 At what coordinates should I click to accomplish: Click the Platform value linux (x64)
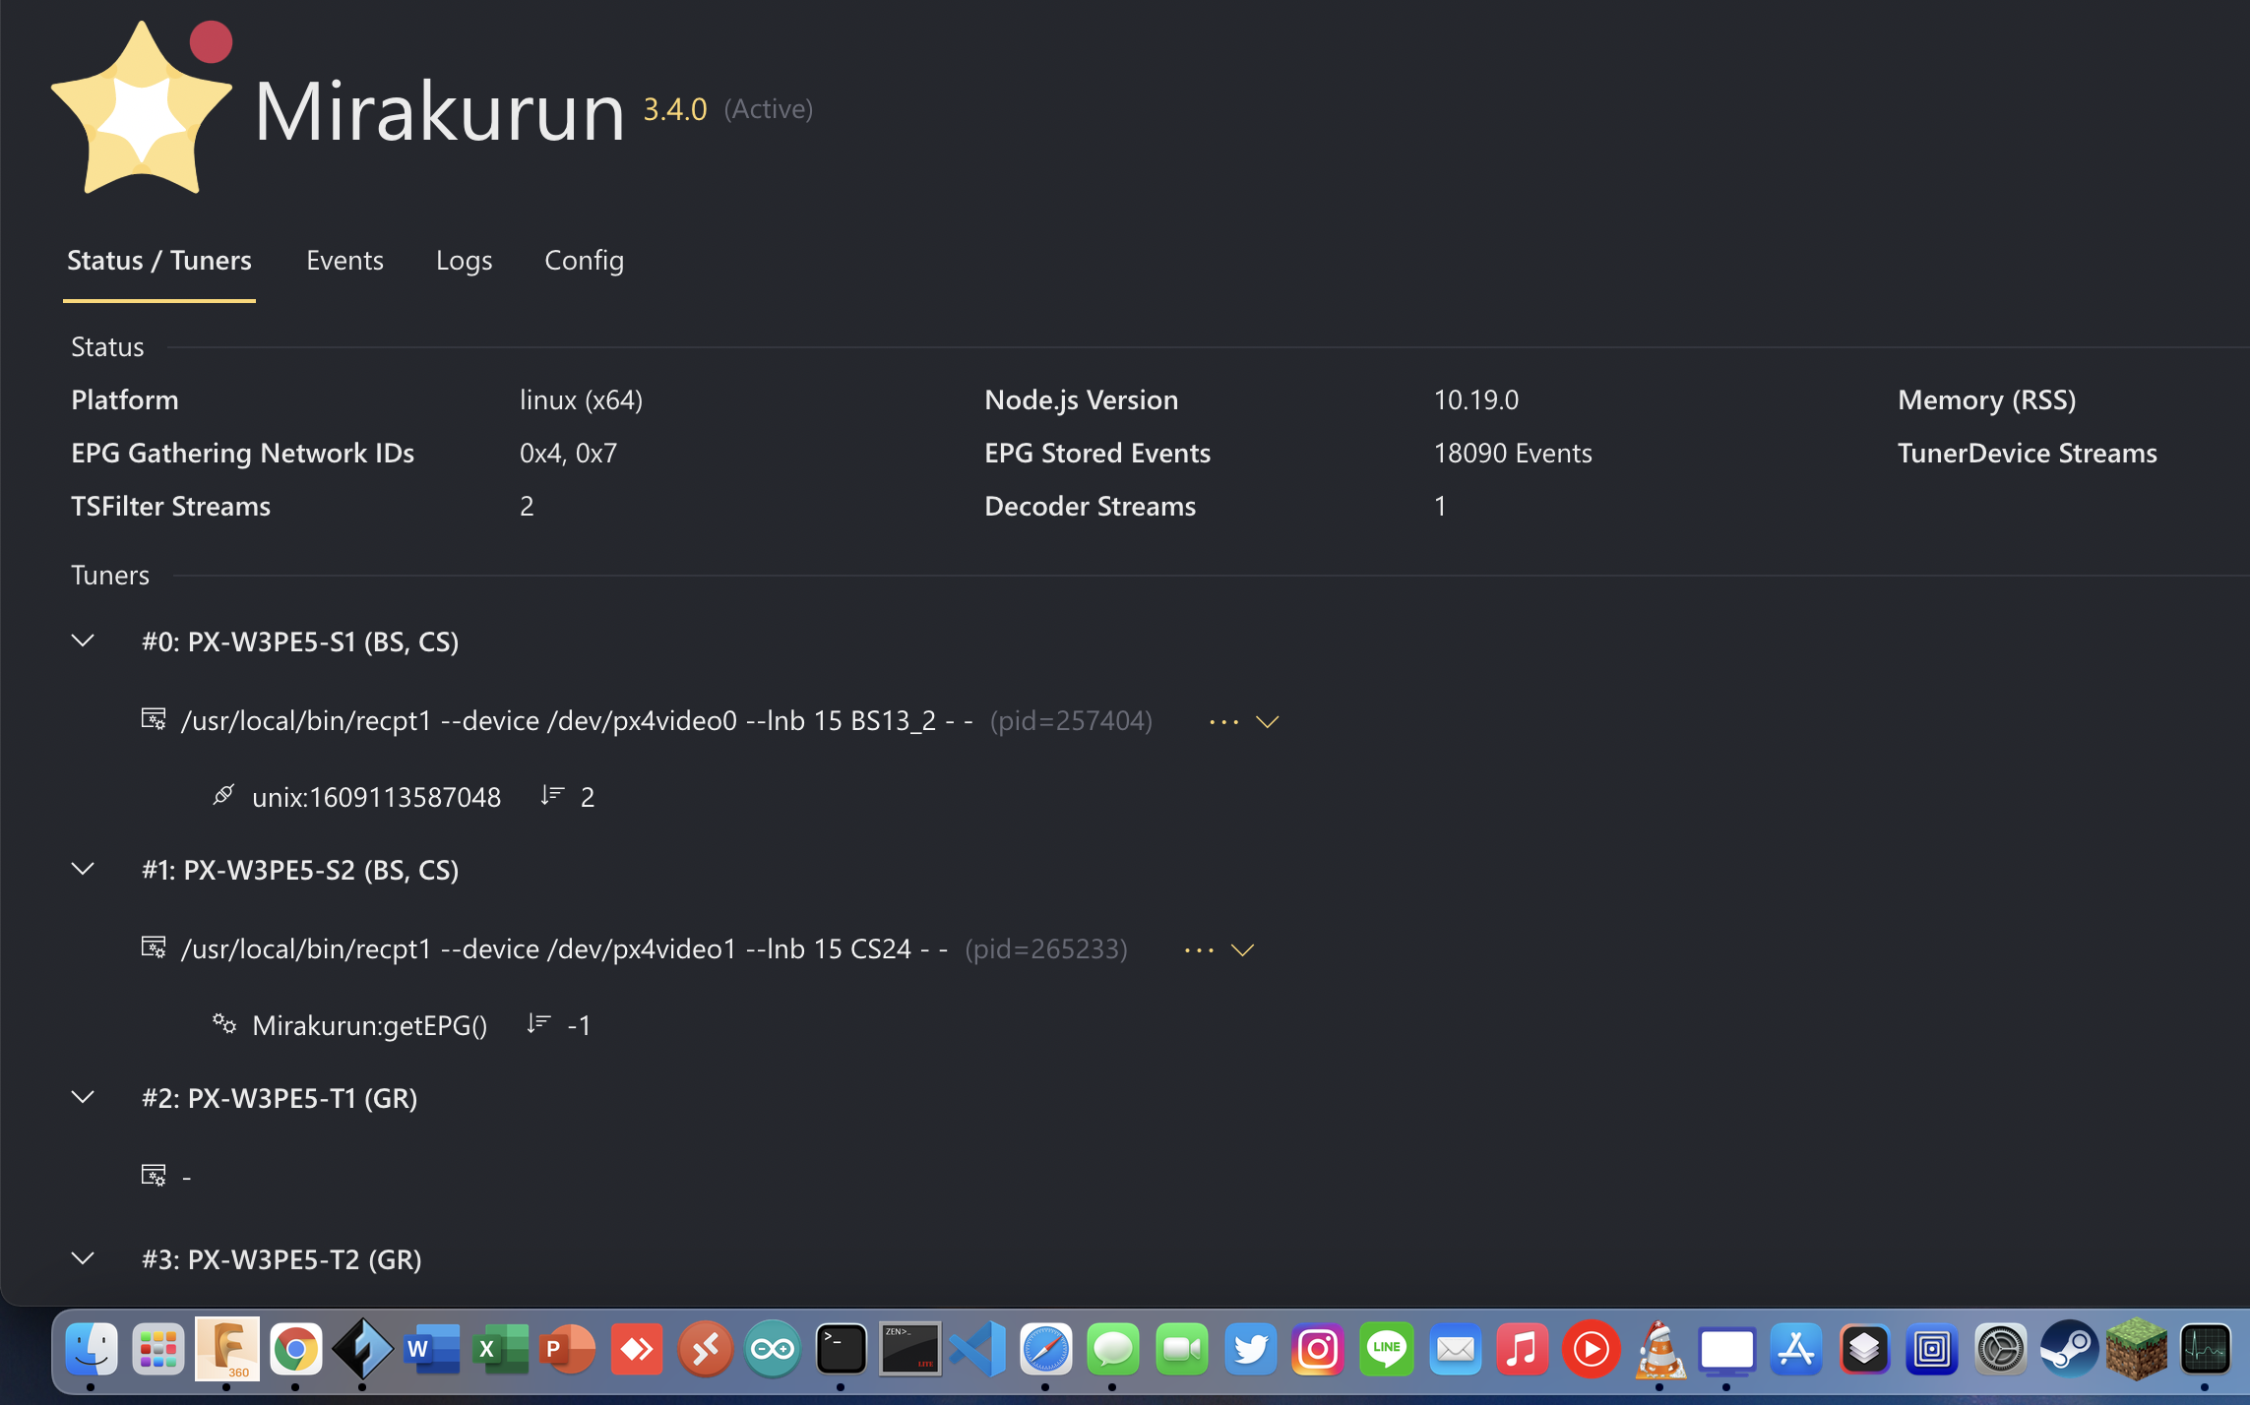pos(581,400)
